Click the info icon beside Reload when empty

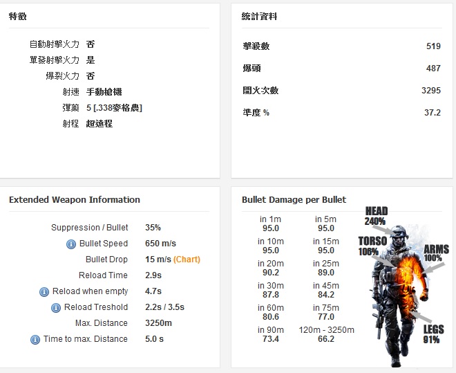click(44, 291)
